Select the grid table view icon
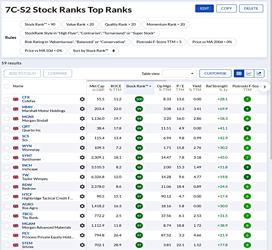 pos(239,74)
